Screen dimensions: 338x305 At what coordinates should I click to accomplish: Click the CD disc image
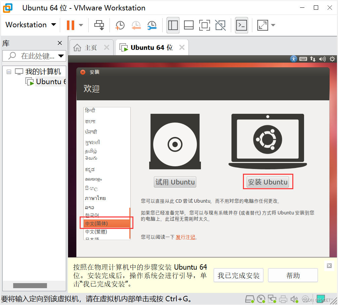[x=175, y=142]
